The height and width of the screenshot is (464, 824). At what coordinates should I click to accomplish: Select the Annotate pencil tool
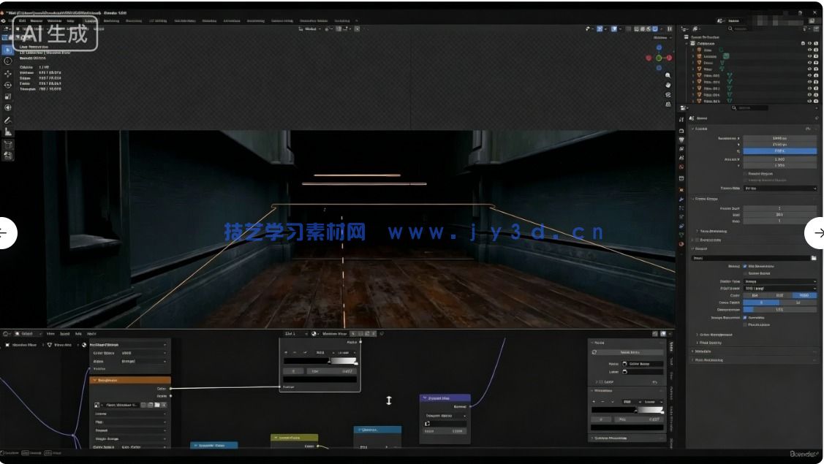(x=8, y=120)
